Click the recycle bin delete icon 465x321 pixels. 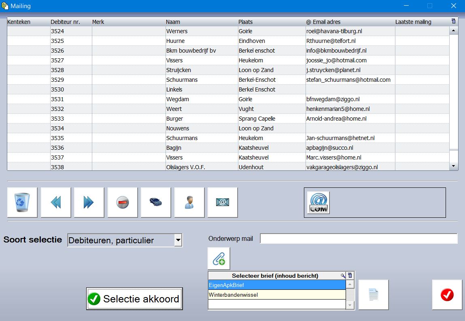click(22, 202)
